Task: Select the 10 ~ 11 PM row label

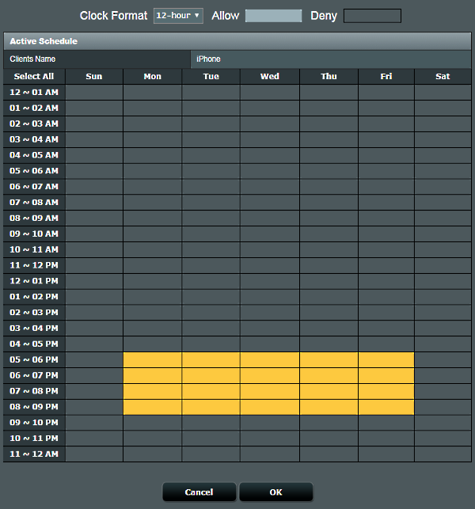Action: (34, 439)
